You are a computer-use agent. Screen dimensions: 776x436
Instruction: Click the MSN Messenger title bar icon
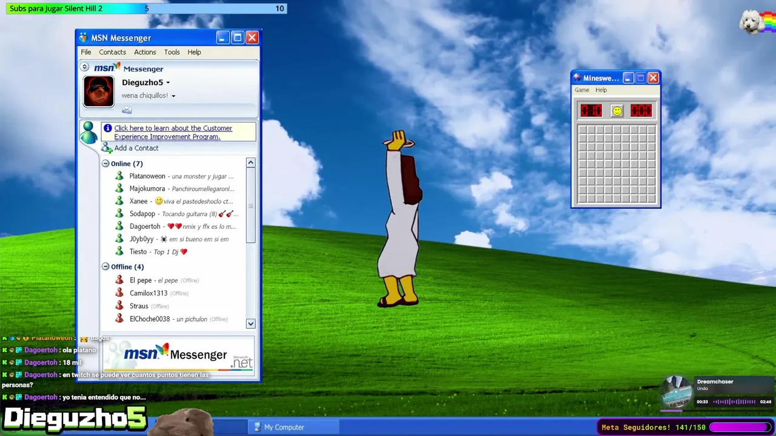[84, 38]
